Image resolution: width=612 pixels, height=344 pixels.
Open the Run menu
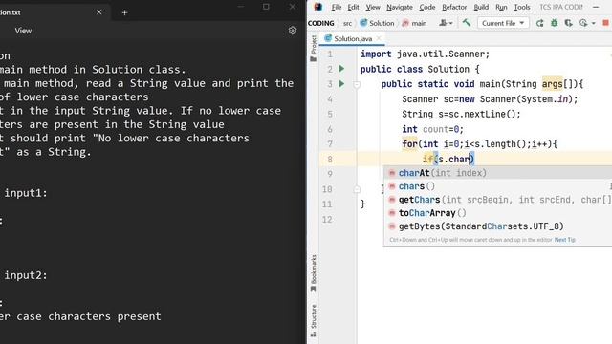[x=501, y=7]
